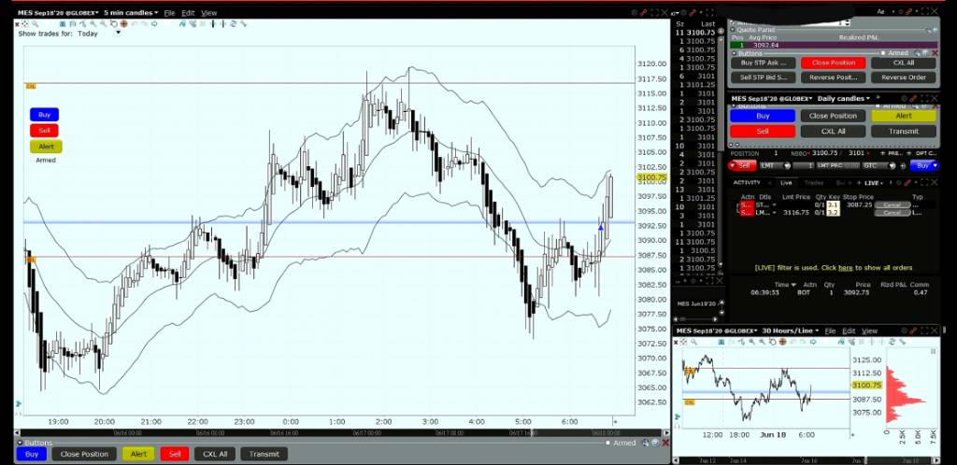The width and height of the screenshot is (957, 465).
Task: Click blue triangle trade marker on chart
Action: [601, 228]
